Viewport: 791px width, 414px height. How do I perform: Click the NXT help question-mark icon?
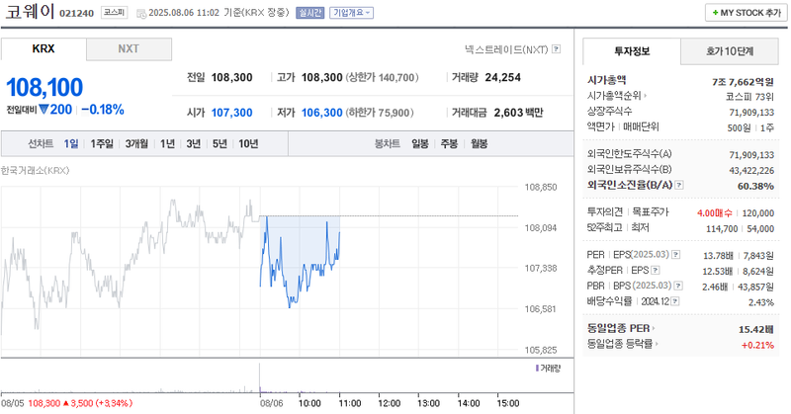(x=556, y=49)
